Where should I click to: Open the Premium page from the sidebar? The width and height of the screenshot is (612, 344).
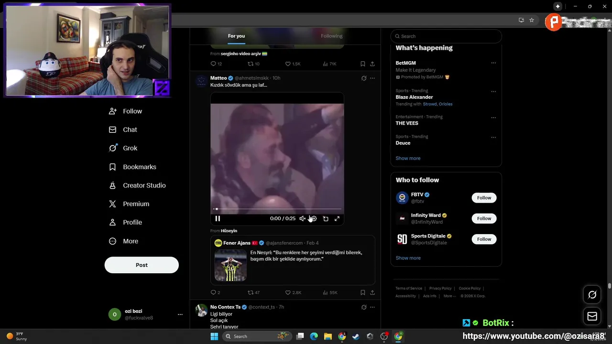pos(129,204)
